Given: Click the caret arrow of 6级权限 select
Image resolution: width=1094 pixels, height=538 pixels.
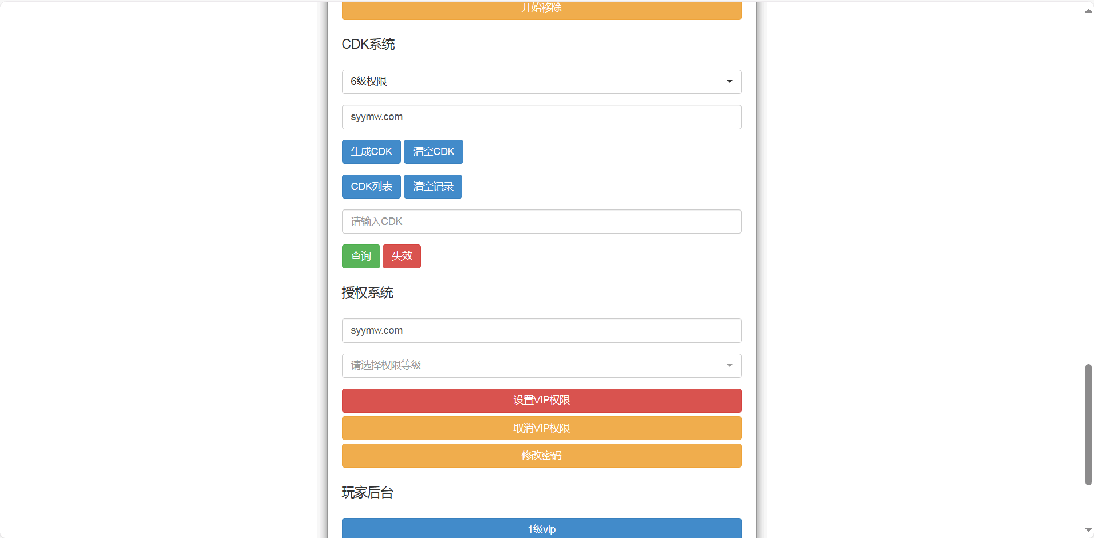Looking at the screenshot, I should [x=729, y=82].
